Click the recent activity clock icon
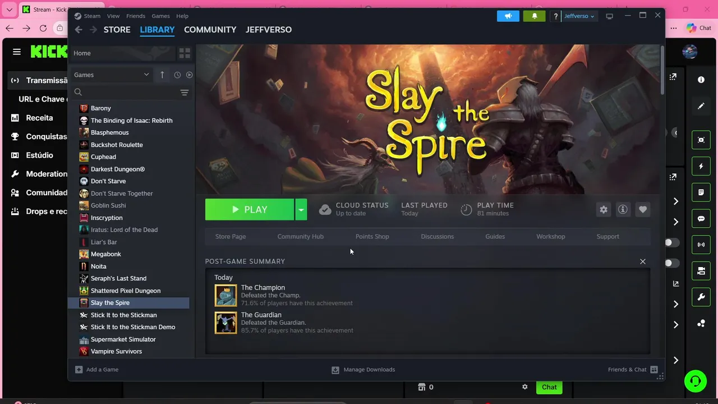718x404 pixels. tap(177, 75)
